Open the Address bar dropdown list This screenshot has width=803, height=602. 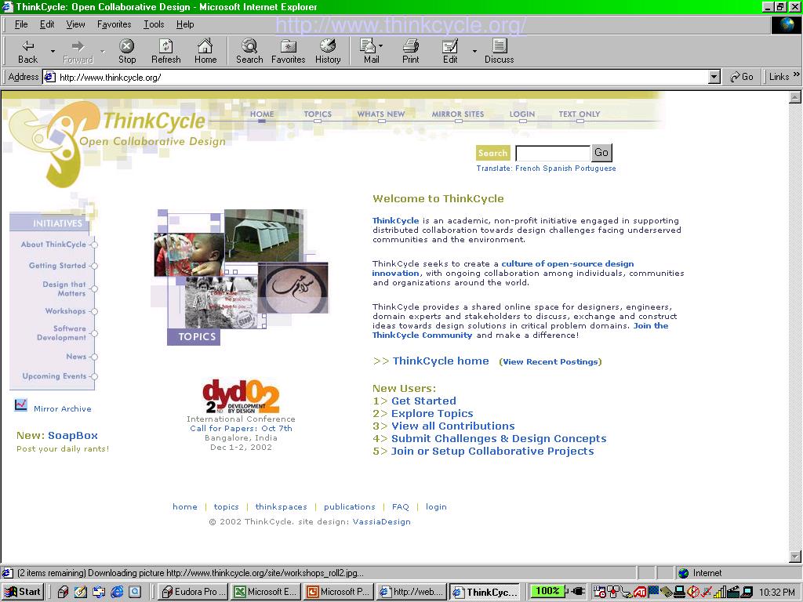click(x=714, y=78)
